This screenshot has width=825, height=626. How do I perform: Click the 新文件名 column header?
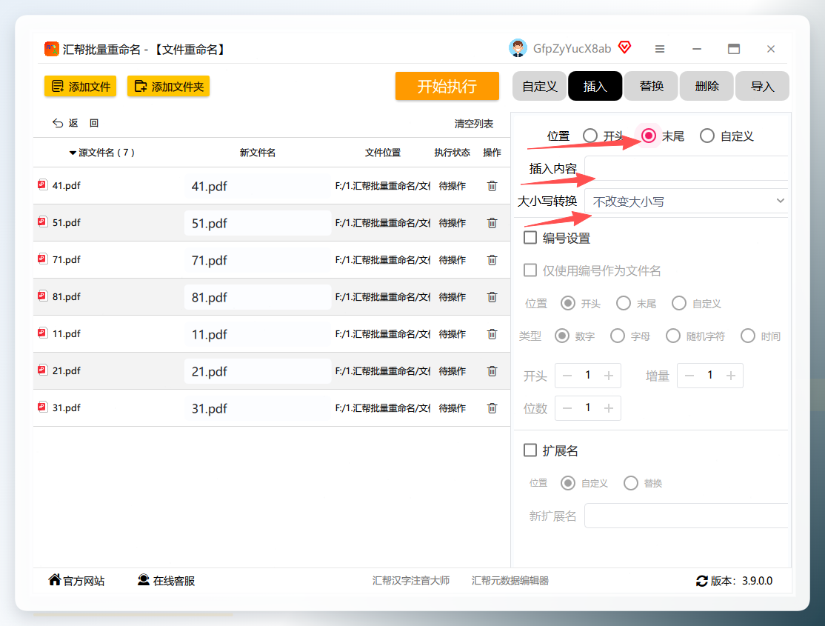point(257,153)
